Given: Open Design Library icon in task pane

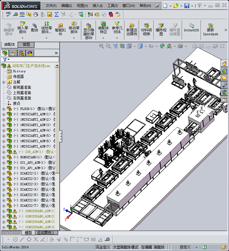Looking at the screenshot, I should point(224,71).
